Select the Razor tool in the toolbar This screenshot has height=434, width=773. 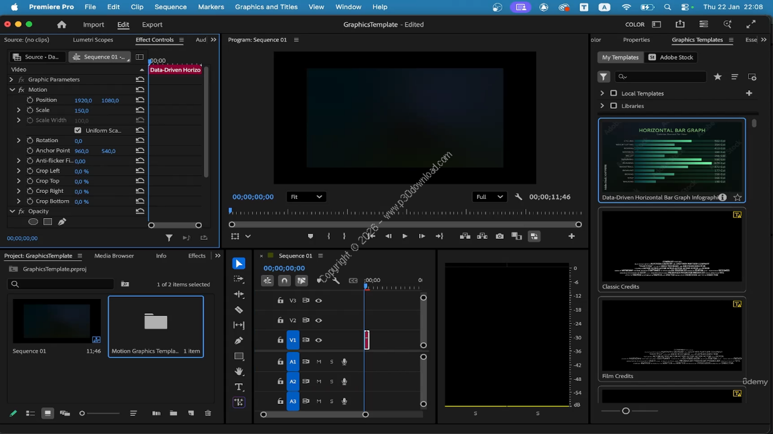click(x=239, y=310)
